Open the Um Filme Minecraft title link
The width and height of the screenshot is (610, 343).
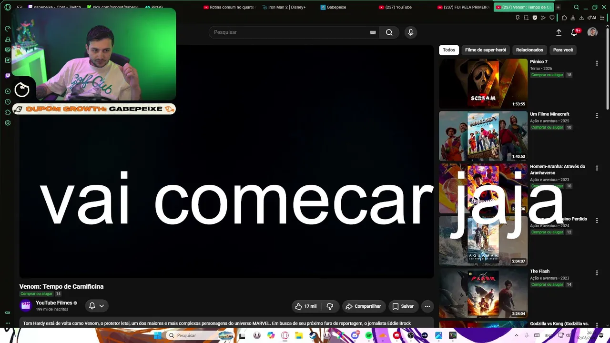[x=549, y=114]
